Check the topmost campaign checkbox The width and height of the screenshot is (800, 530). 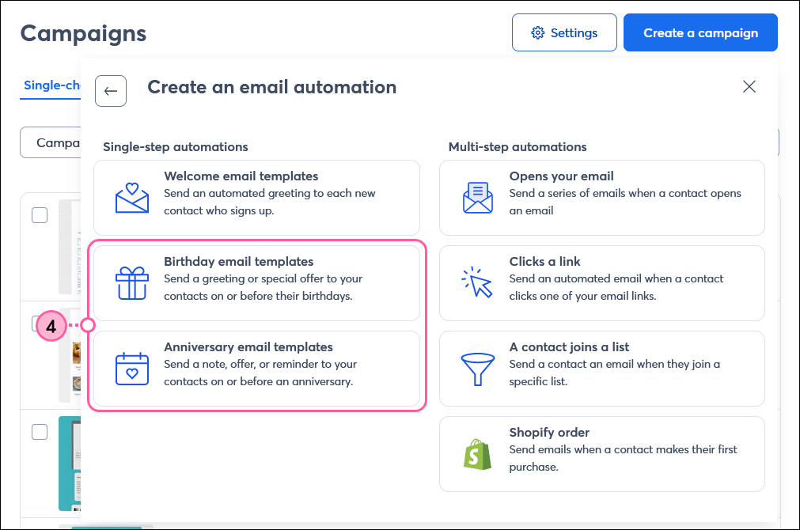click(x=40, y=214)
